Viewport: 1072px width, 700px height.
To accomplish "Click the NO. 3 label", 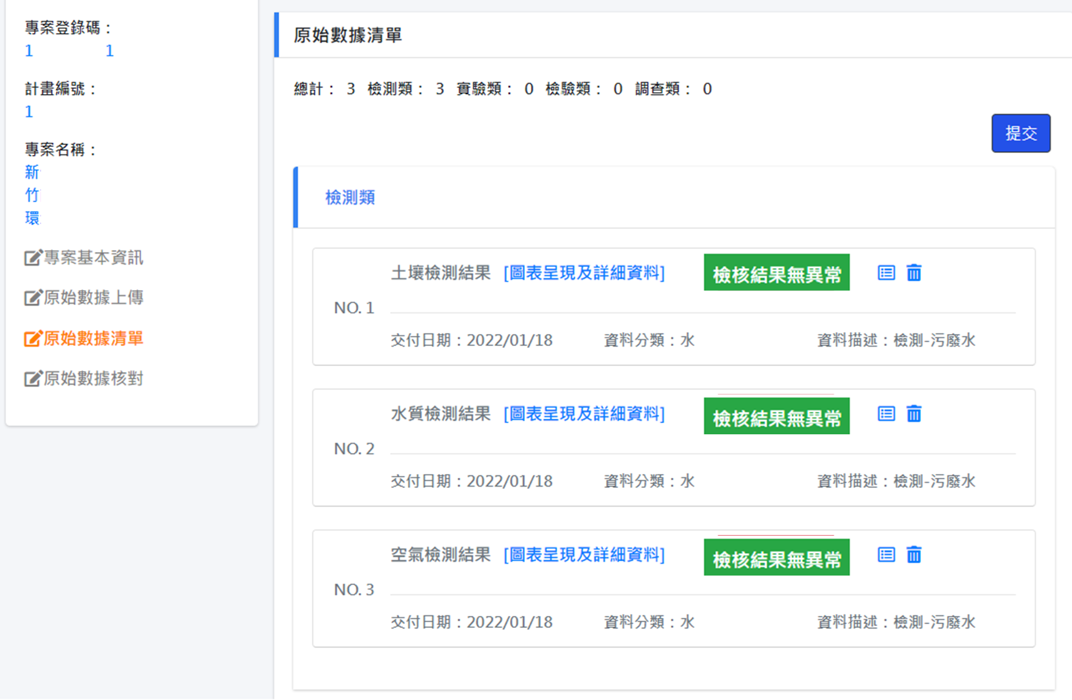I will click(x=354, y=589).
